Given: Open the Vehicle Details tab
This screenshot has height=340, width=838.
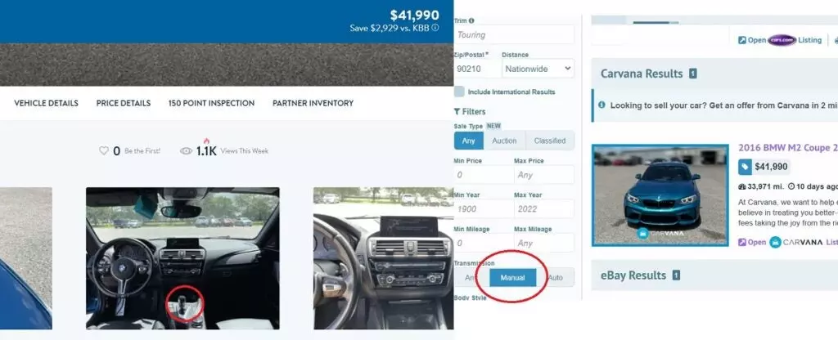Looking at the screenshot, I should [x=46, y=103].
